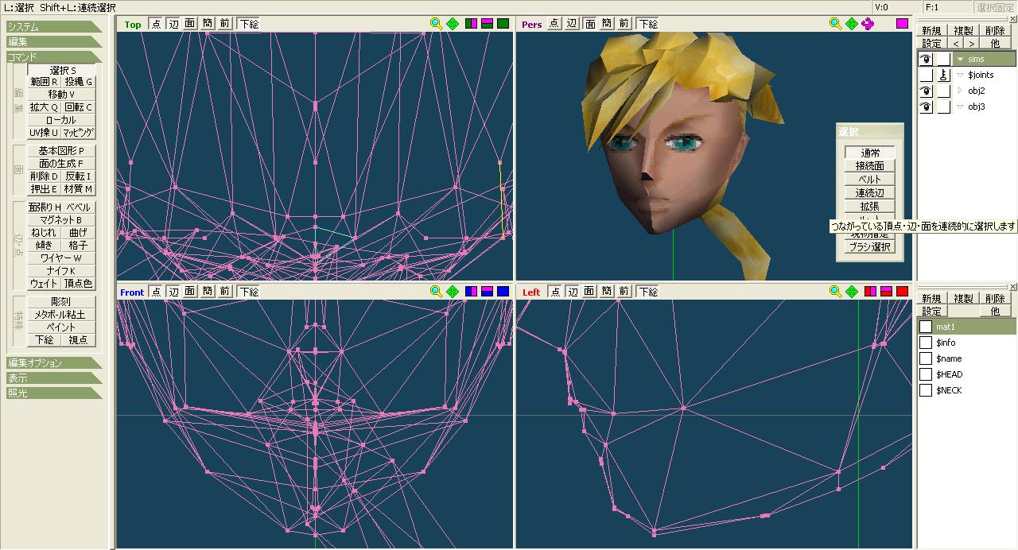Toggle the key lock icon for $joints
Image resolution: width=1018 pixels, height=550 pixels.
click(x=943, y=76)
